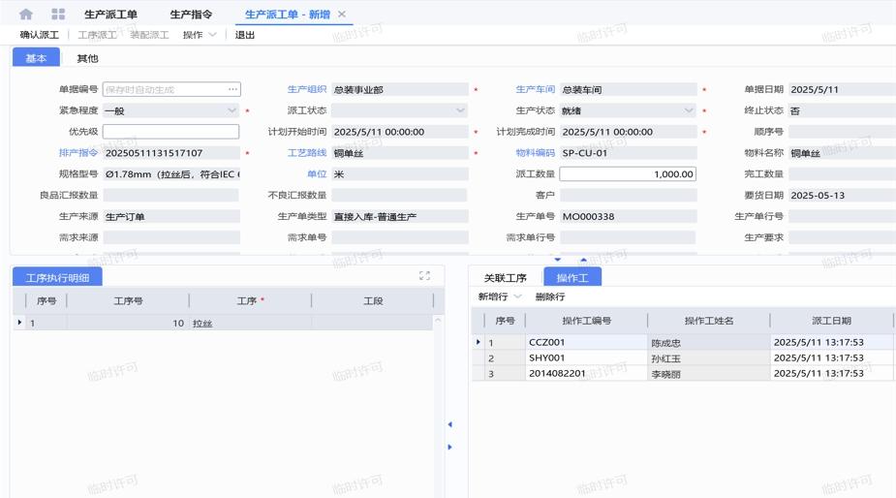Click the home icon in top bar
Screen dimensions: 896x498
click(26, 15)
